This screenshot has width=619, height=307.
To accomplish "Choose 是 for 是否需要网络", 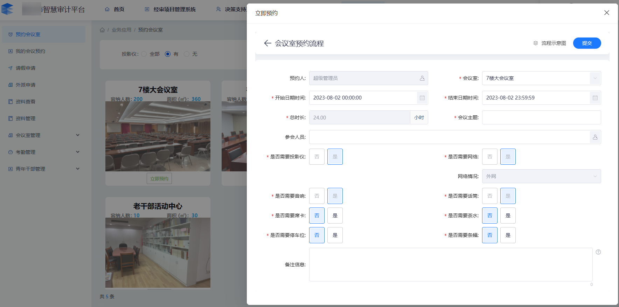I will tap(508, 157).
